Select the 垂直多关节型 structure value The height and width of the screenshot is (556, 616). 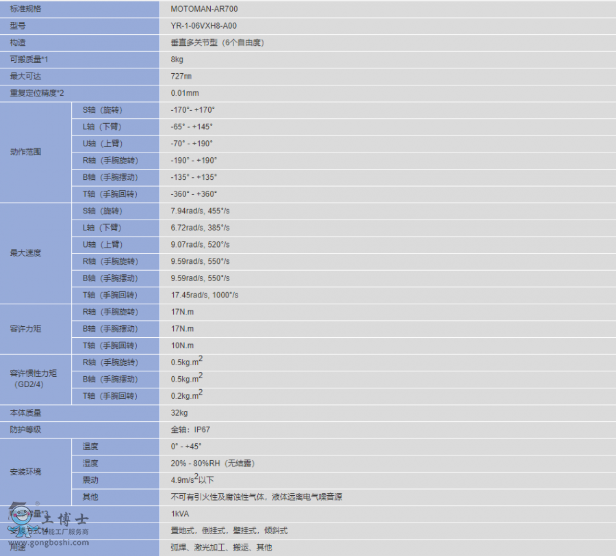[x=217, y=42]
